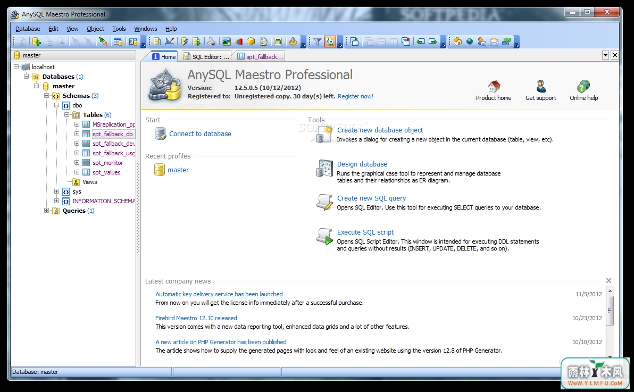
Task: Collapse the Tables tree node
Action: pyautogui.click(x=66, y=114)
